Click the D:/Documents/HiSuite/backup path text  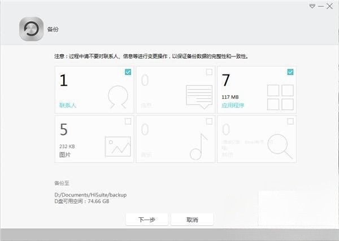[90, 195]
